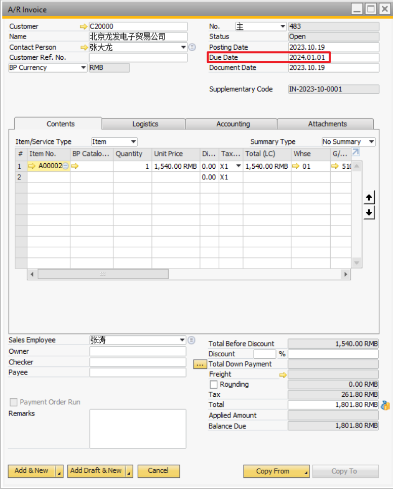Open contact person details icon beside 张大龙
The height and width of the screenshot is (489, 393).
click(x=192, y=47)
